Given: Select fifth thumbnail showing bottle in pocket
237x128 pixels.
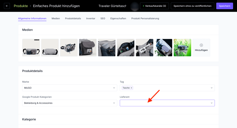Looking at the screenshot, I should 107,48.
